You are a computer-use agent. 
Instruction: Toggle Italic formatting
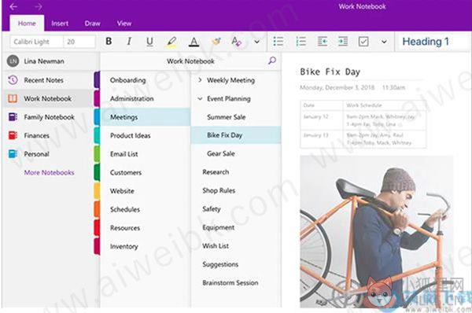click(129, 41)
